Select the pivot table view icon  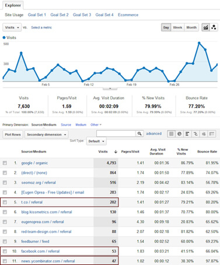(x=212, y=134)
